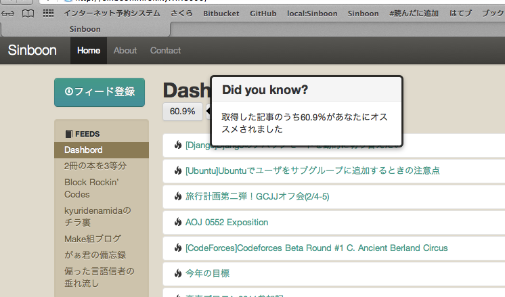Open はてブ bookmark
This screenshot has height=297, width=505.
click(460, 14)
